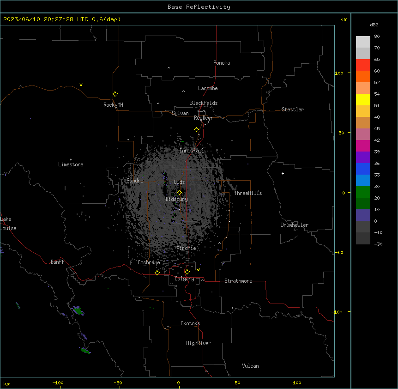Click the green echo blob south of Banff
398x389 pixels.
point(78,310)
